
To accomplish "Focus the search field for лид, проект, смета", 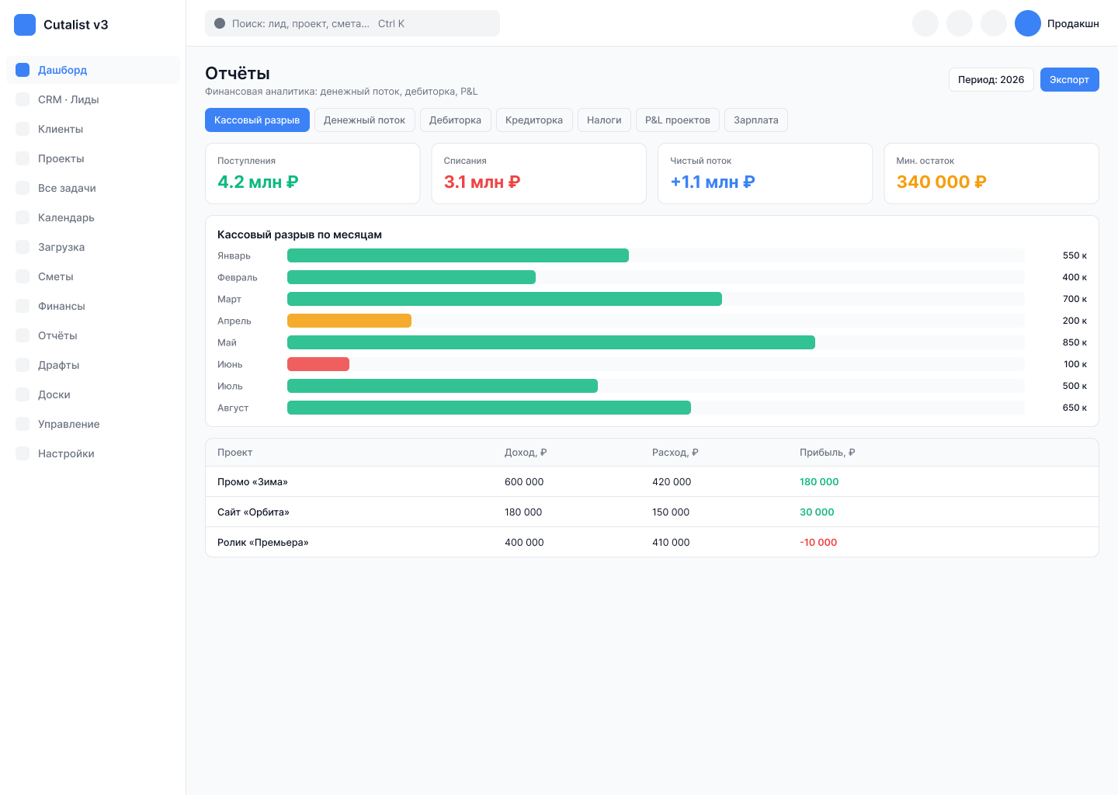I will pos(352,23).
